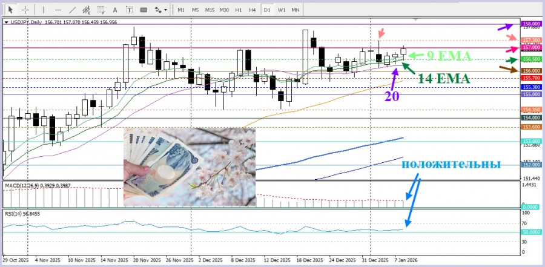Click the 7 Jan 2026 date label
The width and height of the screenshot is (545, 267).
(406, 260)
